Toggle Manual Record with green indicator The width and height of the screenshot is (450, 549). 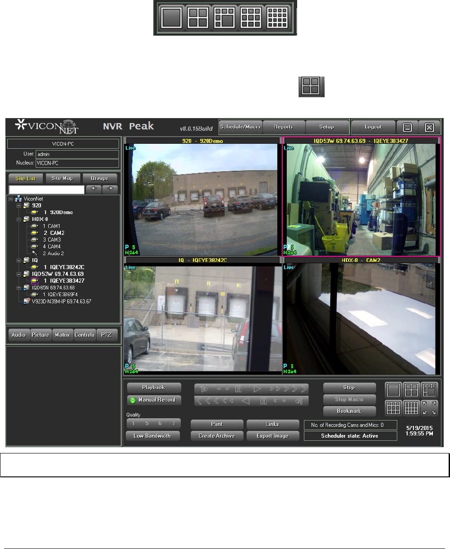click(x=154, y=400)
